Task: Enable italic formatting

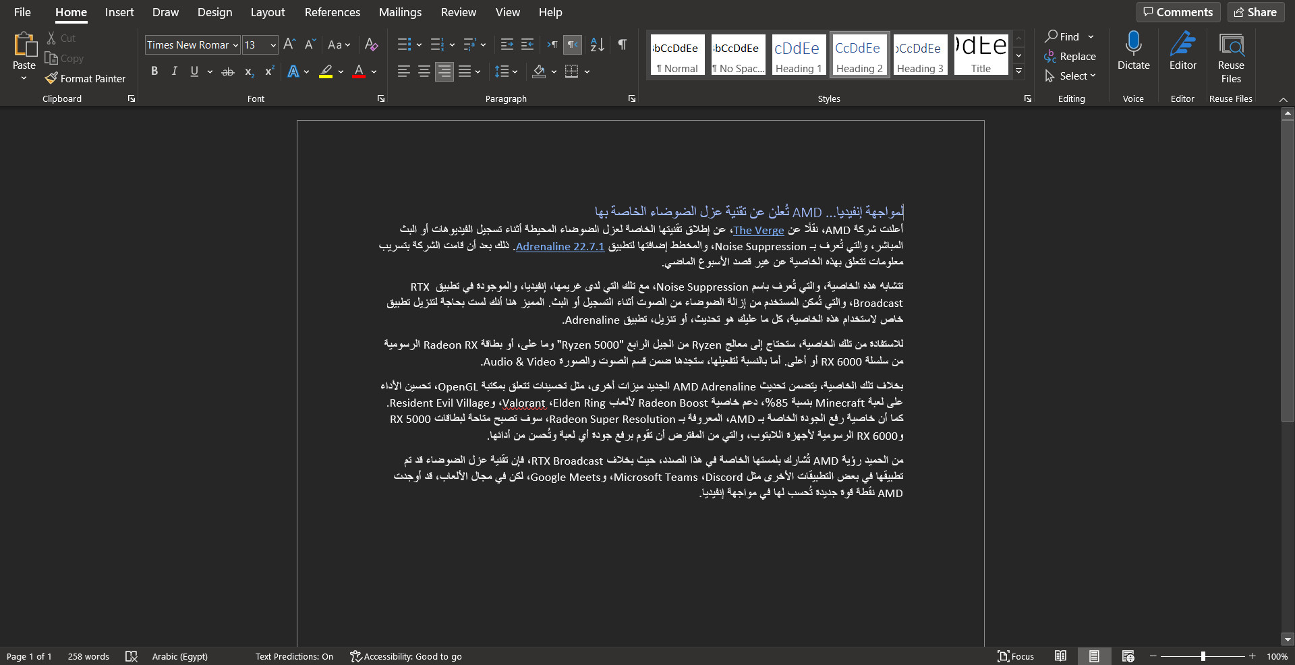Action: pos(174,71)
